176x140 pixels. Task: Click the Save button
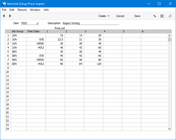pos(137,16)
